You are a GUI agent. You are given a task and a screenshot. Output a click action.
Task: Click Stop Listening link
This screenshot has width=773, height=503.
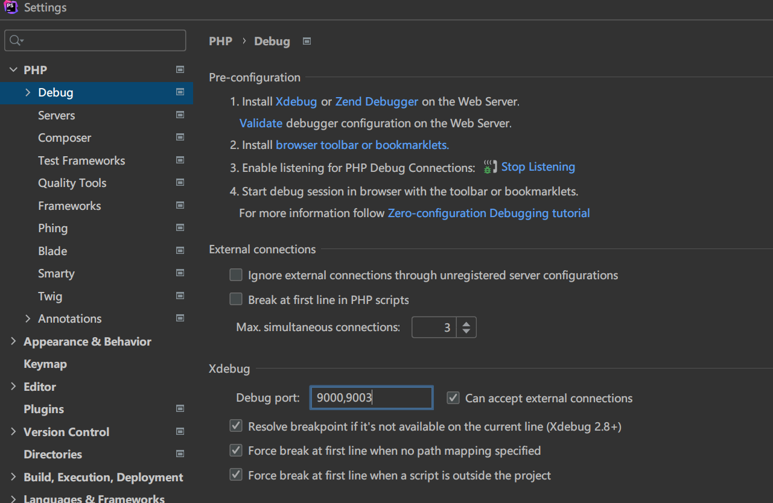coord(538,166)
